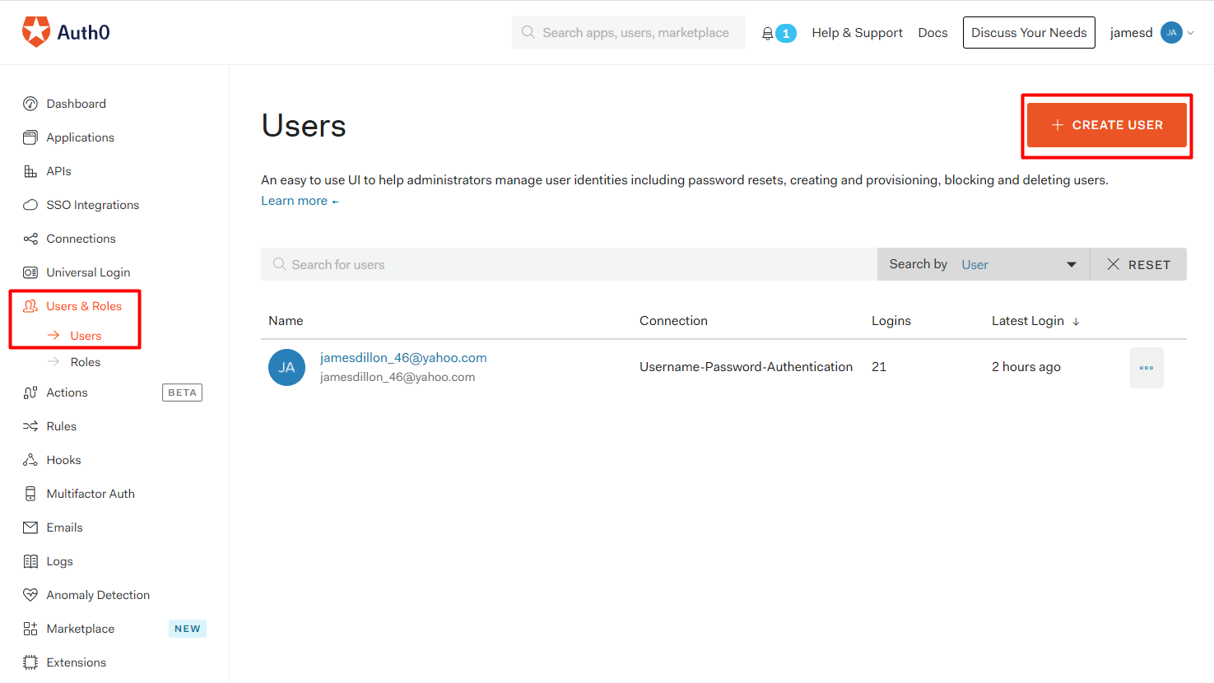Screen dimensions: 1214x683
Task: Go to Rules in the sidebar
Action: tap(62, 426)
